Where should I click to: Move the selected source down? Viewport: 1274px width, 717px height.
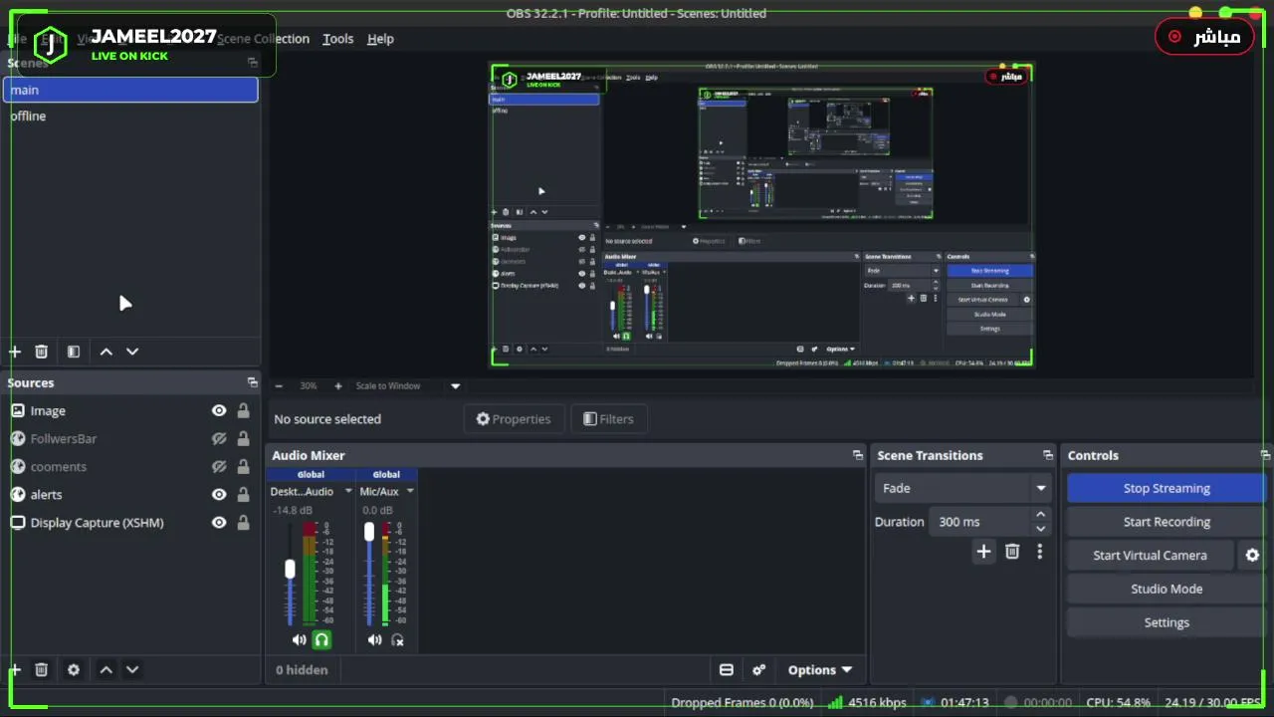coord(132,670)
